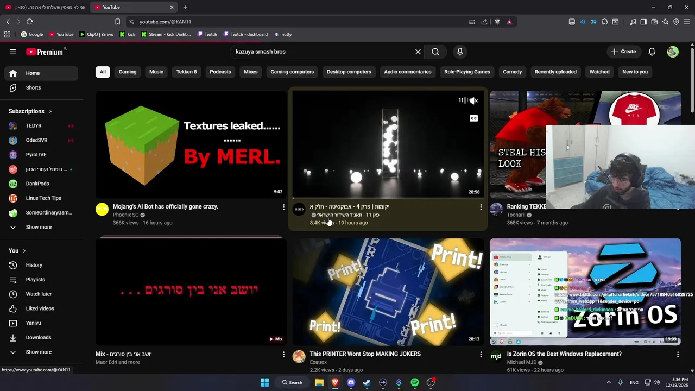Screen dimensions: 695x391
Task: Open the You header chevron
Action: tap(24, 250)
